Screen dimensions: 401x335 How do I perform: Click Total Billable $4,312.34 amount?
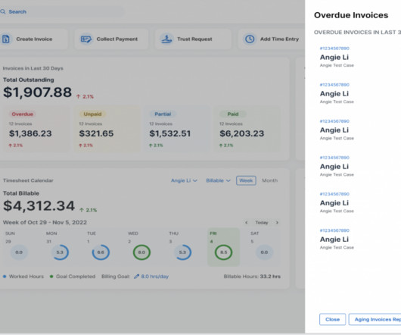[39, 205]
